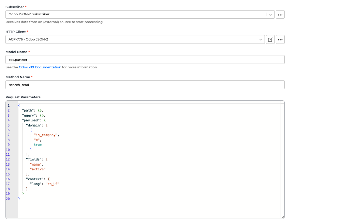Viewport: 359px width, 221px height.
Task: Focus the Model Name input field
Action: point(145,60)
